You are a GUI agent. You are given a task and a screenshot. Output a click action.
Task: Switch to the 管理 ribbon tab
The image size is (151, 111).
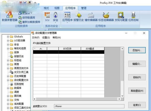[x=84, y=8]
